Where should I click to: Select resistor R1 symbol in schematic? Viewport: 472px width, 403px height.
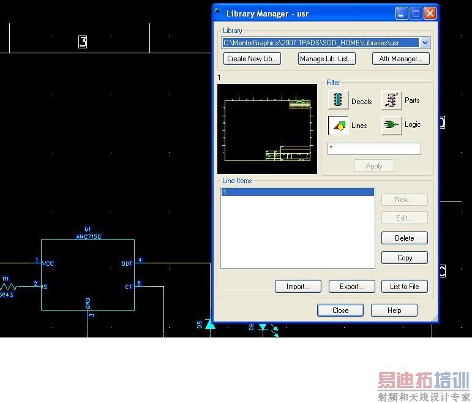(x=9, y=287)
